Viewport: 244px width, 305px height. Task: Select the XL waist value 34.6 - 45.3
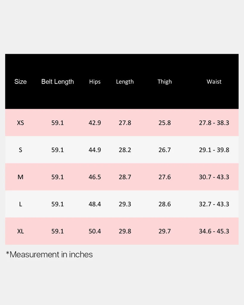[x=214, y=231]
